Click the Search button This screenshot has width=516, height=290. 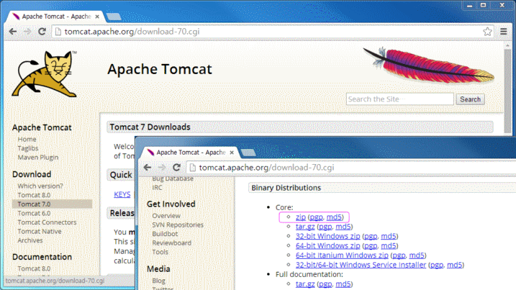(x=470, y=99)
